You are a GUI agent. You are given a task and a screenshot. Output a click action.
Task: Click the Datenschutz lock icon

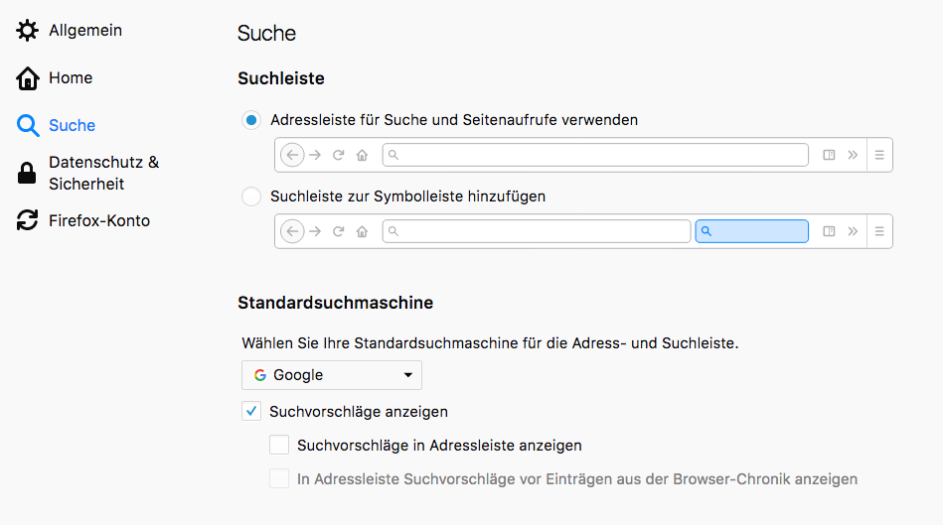click(x=28, y=174)
